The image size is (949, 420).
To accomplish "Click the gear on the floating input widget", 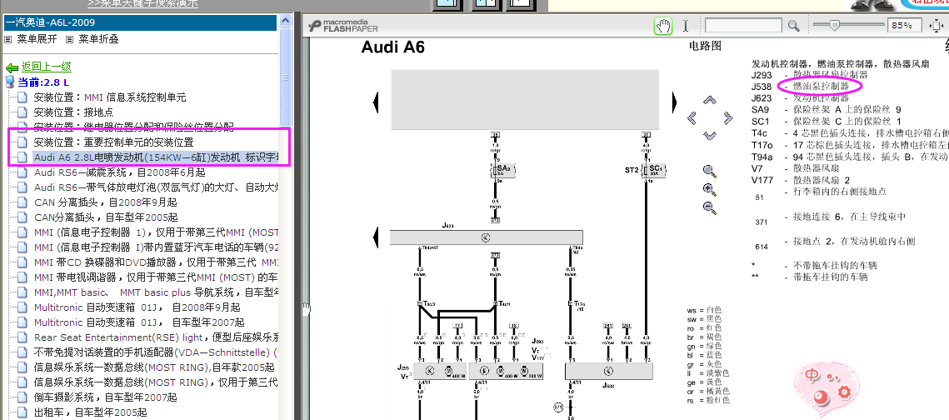I will (x=844, y=393).
